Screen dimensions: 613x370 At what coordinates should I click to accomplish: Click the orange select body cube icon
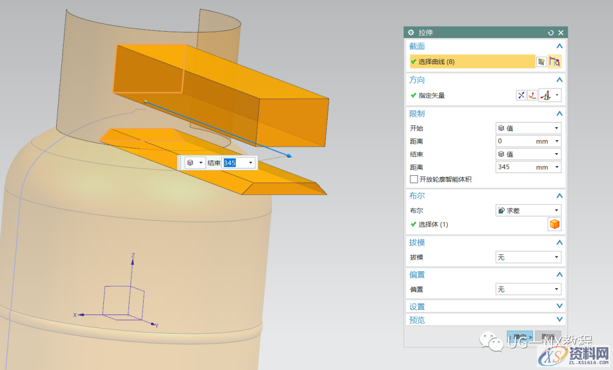coord(555,224)
